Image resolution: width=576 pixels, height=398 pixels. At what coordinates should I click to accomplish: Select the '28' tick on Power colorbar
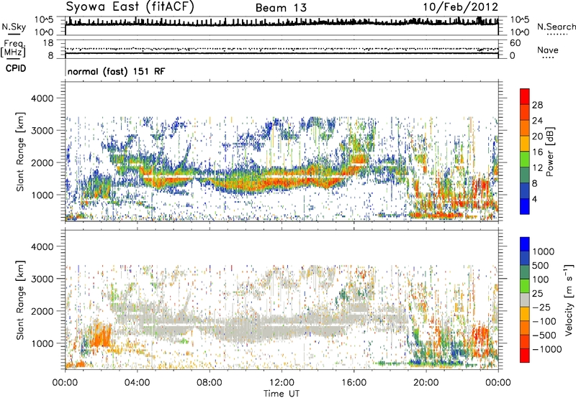tap(537, 105)
